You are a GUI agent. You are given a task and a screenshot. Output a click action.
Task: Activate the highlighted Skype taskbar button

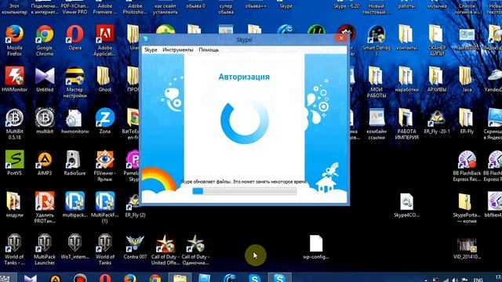(279, 277)
